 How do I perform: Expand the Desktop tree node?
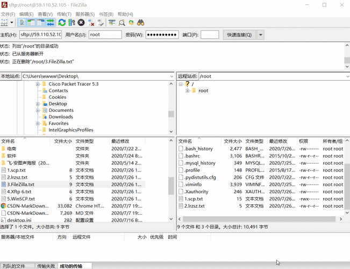pos(38,104)
